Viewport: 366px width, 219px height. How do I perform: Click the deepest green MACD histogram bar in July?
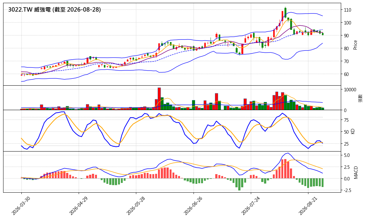(239, 184)
